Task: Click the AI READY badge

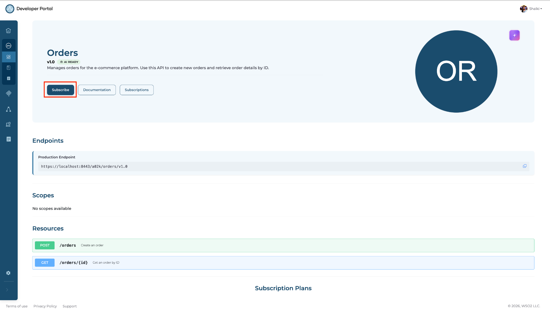Action: tap(69, 62)
